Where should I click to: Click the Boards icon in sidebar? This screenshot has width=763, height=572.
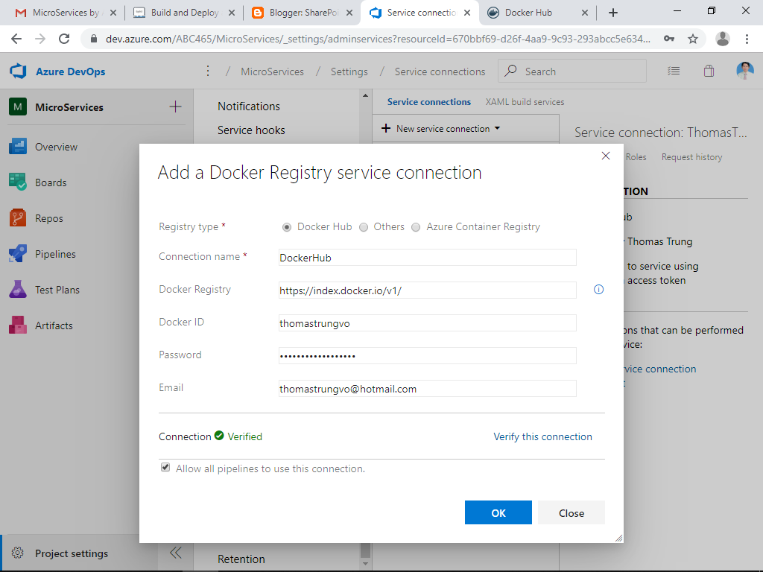pos(18,182)
